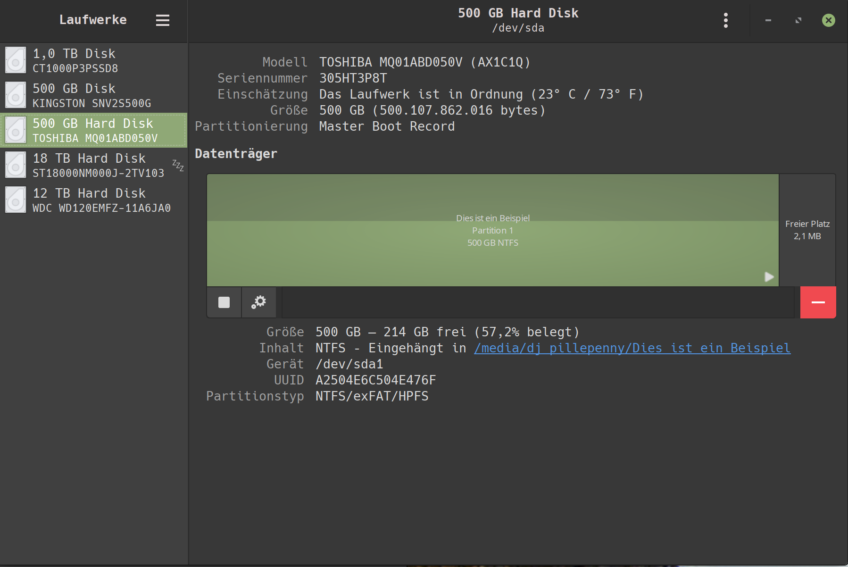Viewport: 848px width, 567px height.
Task: Click size value 500.107.862.016 bytes
Action: pos(432,110)
